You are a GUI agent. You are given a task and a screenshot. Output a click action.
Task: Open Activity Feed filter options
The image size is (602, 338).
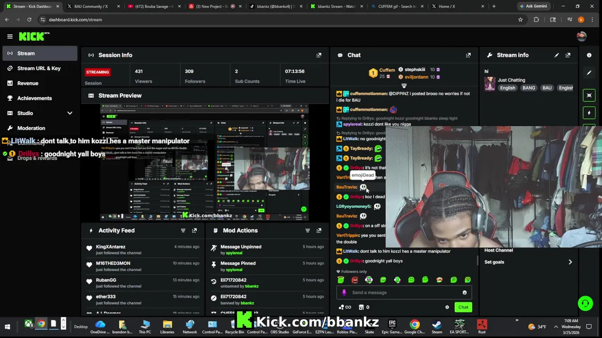coord(183,230)
